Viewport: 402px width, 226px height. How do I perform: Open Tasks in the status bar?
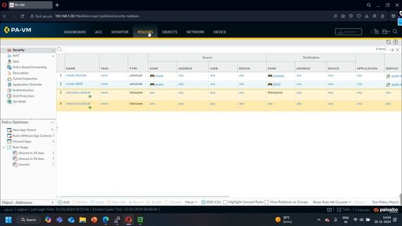tap(344, 210)
